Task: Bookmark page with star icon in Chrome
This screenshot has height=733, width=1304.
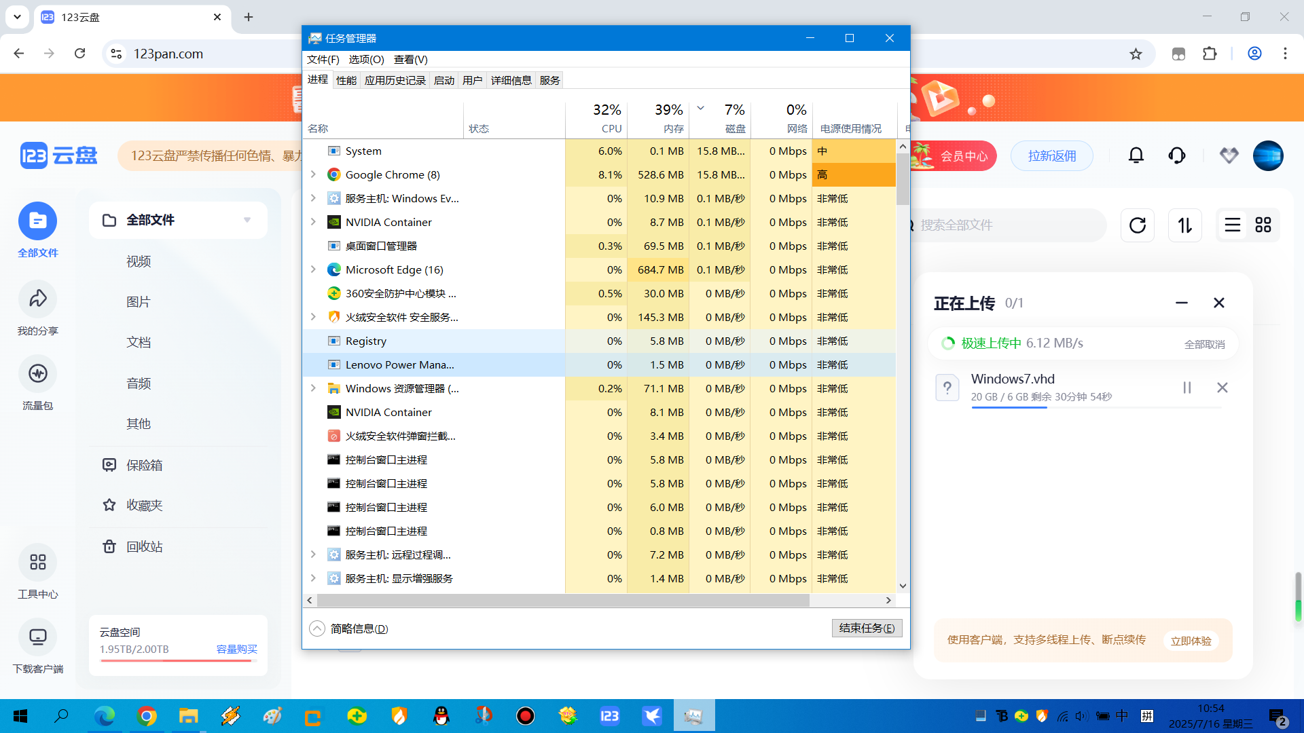Action: pyautogui.click(x=1136, y=54)
